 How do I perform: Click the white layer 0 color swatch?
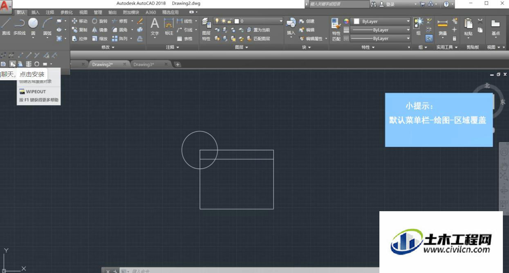point(236,21)
